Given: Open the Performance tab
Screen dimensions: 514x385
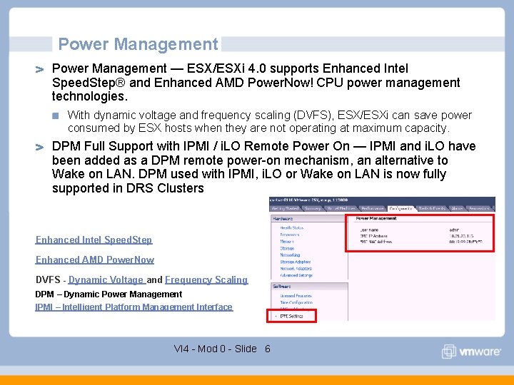Looking at the screenshot, I should click(x=373, y=208).
